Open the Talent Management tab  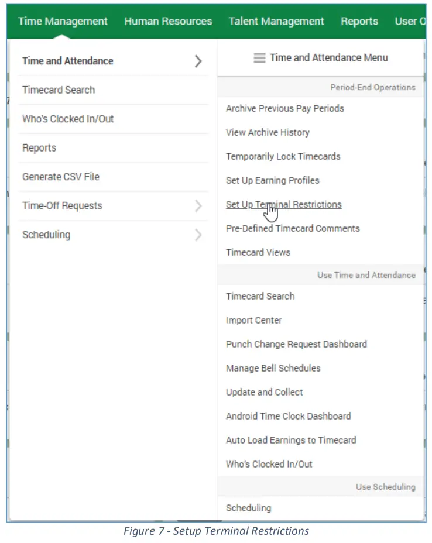tap(276, 22)
